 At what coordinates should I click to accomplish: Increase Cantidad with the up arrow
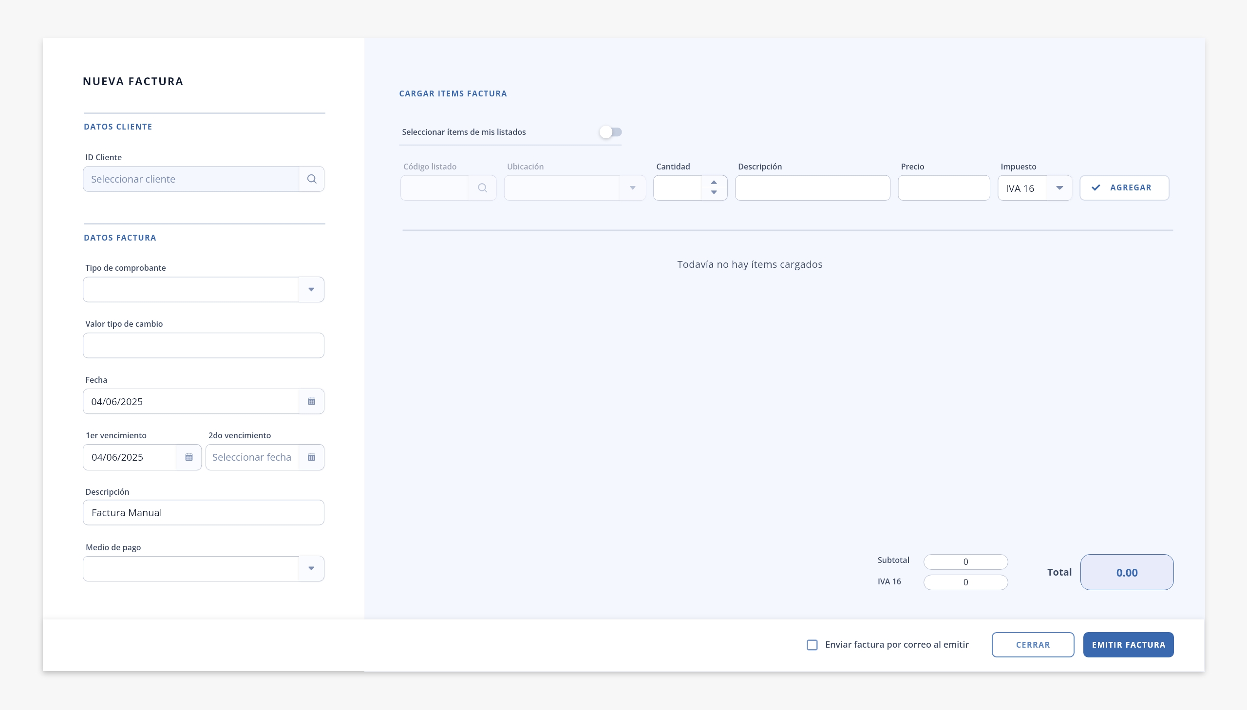pyautogui.click(x=714, y=183)
